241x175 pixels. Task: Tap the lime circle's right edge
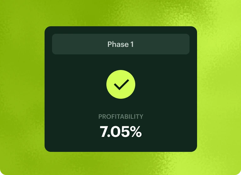point(133,84)
